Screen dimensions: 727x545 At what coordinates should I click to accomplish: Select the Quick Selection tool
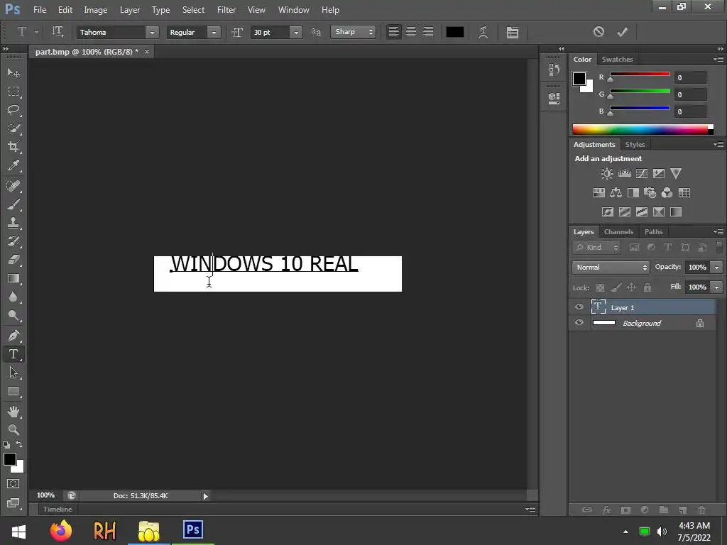13,128
